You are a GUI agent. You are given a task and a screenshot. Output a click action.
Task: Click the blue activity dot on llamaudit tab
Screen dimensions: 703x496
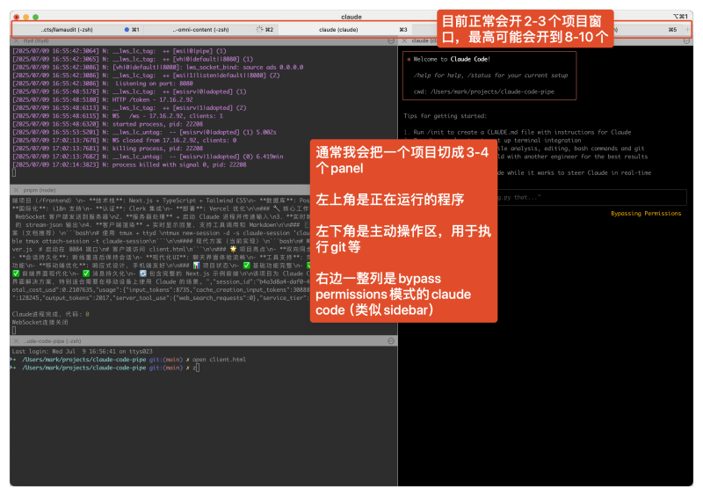click(x=127, y=30)
